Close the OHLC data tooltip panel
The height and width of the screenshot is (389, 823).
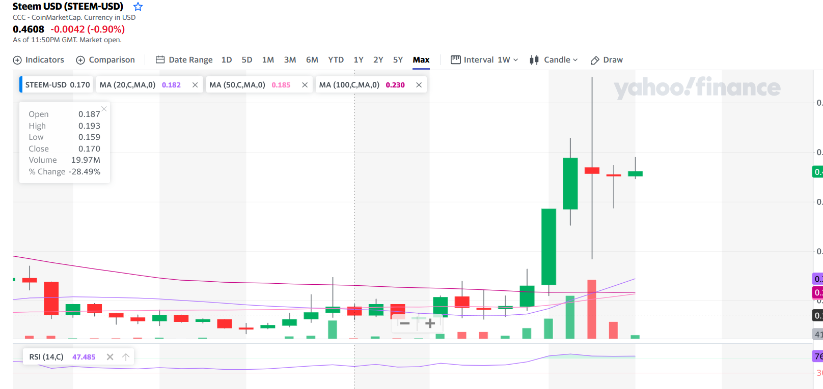(x=104, y=109)
